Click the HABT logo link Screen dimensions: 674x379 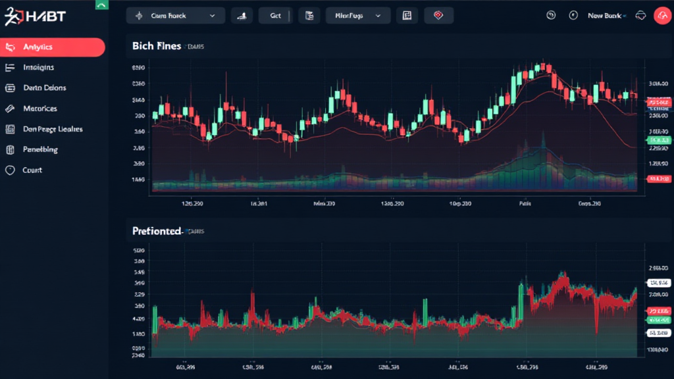click(x=34, y=16)
